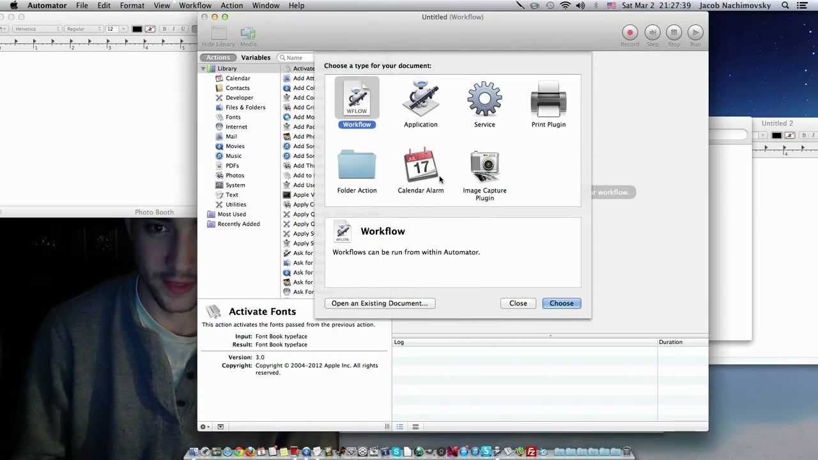Select the Image Capture Plugin icon
818x460 pixels.
pos(484,166)
